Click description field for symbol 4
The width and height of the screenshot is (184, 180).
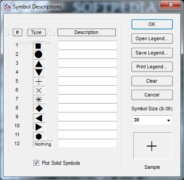tap(87, 72)
